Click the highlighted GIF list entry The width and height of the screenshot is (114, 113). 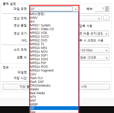coord(54,108)
